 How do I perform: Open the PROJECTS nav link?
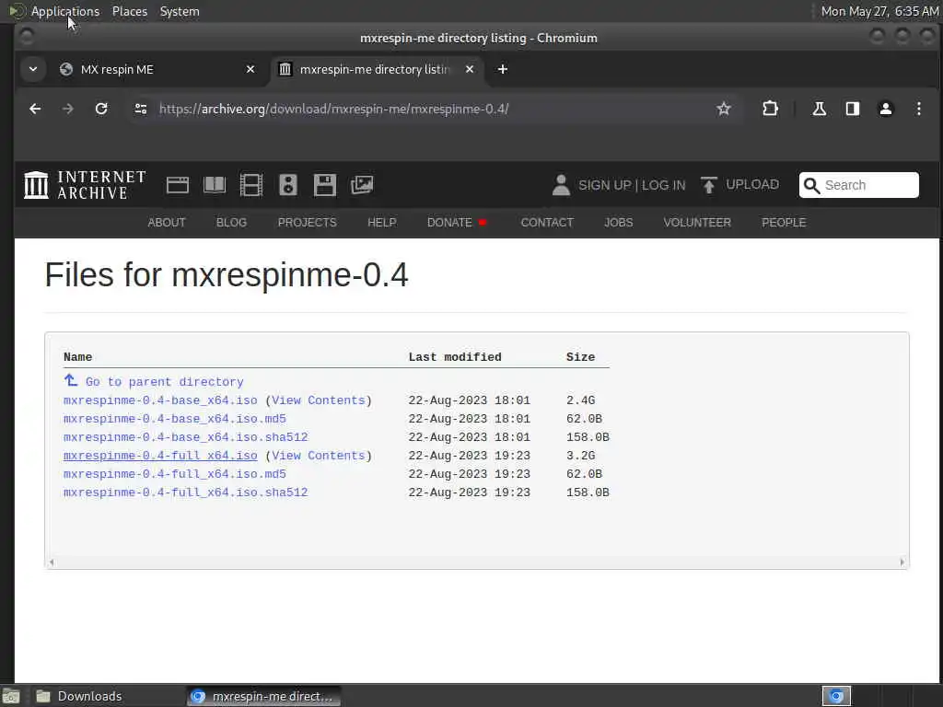tap(307, 223)
